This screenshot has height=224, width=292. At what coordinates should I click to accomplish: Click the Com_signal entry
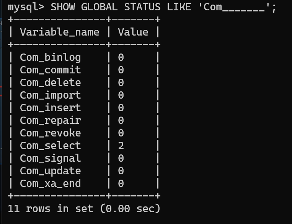click(x=50, y=158)
